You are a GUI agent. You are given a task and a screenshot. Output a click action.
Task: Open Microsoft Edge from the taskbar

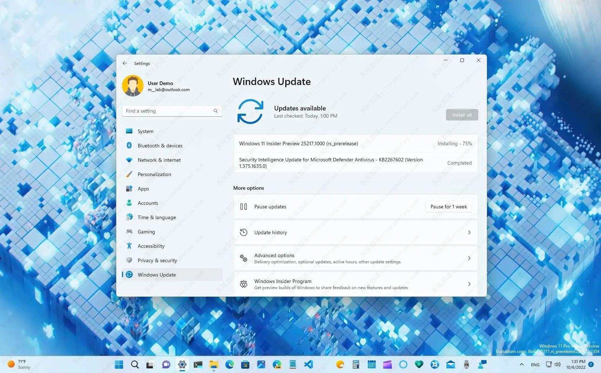click(230, 364)
